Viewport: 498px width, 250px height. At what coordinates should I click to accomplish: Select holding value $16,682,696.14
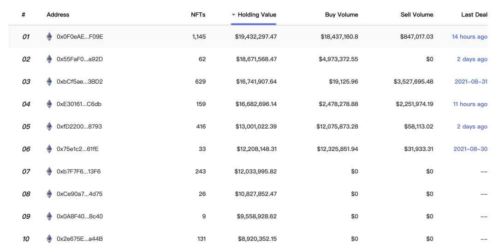[x=256, y=104]
